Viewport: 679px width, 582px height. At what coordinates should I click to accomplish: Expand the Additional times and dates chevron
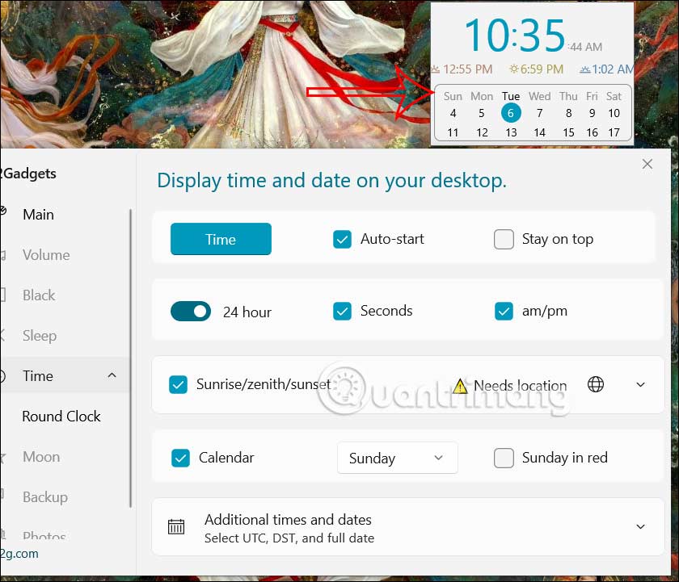point(640,526)
